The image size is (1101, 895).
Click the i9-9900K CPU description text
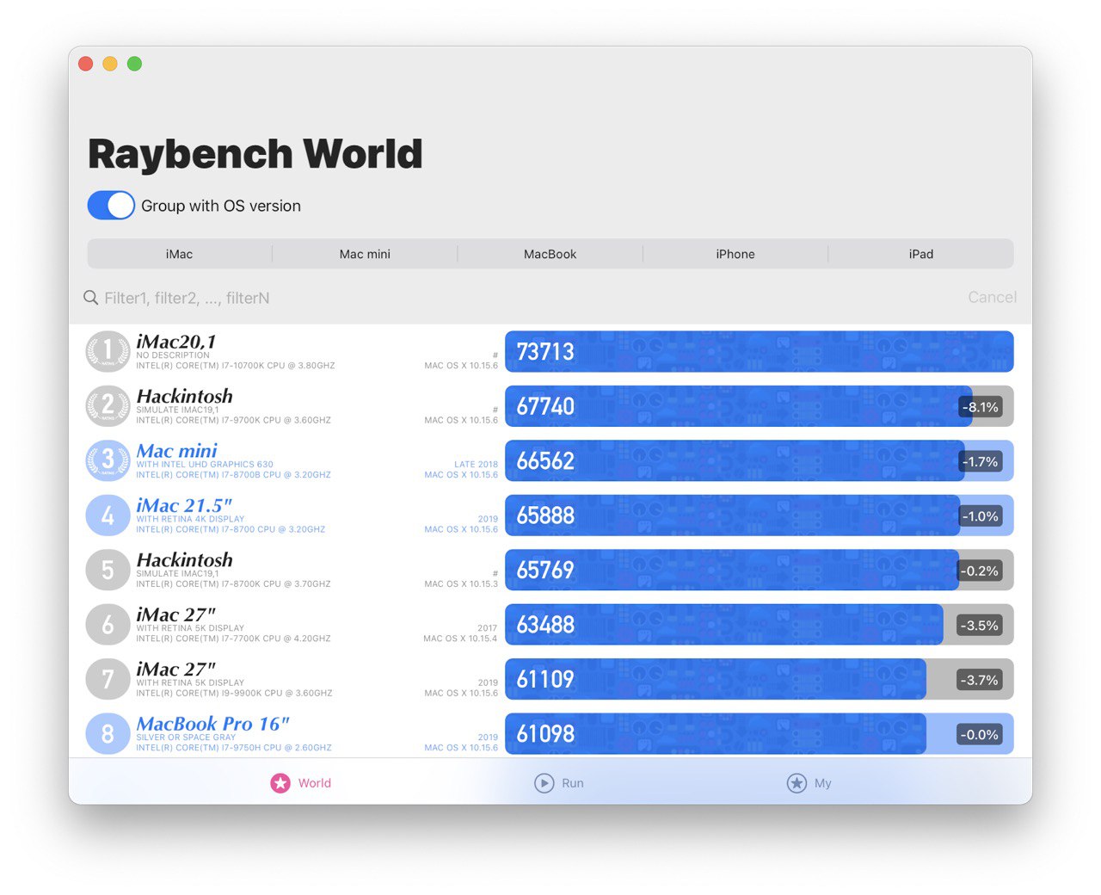pyautogui.click(x=234, y=693)
